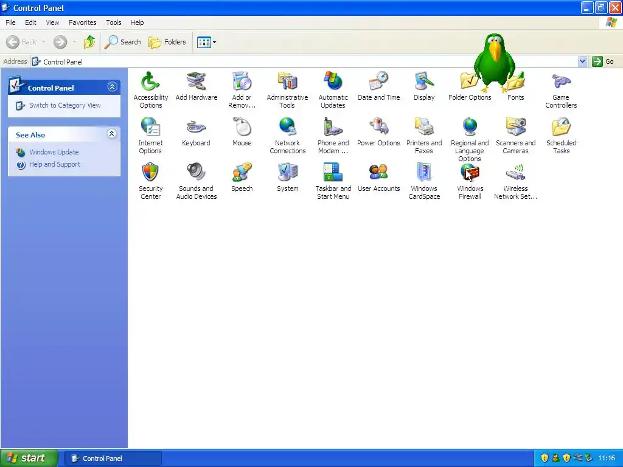Image resolution: width=623 pixels, height=467 pixels.
Task: Collapse the Control Panel side pane section
Action: [113, 86]
